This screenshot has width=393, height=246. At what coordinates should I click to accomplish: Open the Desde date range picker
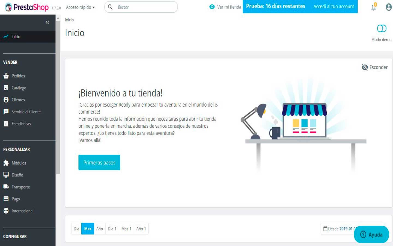340,229
